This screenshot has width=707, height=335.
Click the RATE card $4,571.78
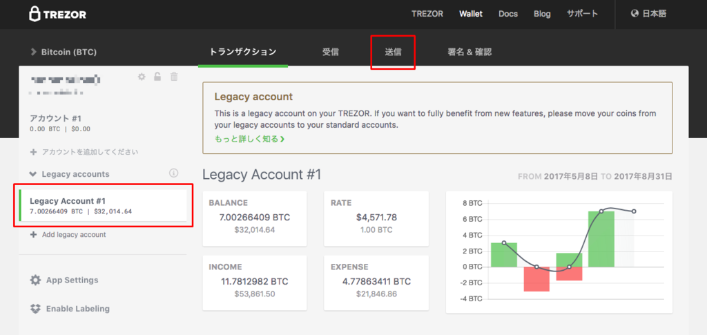[376, 219]
